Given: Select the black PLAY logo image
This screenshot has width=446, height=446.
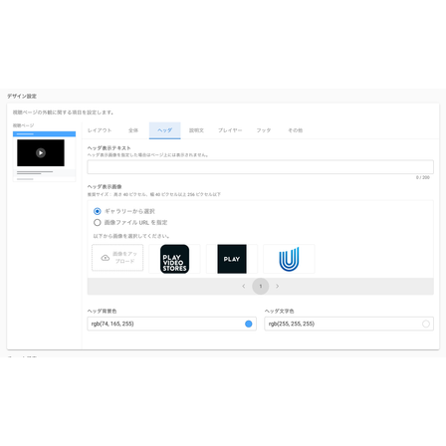Looking at the screenshot, I should point(232,259).
